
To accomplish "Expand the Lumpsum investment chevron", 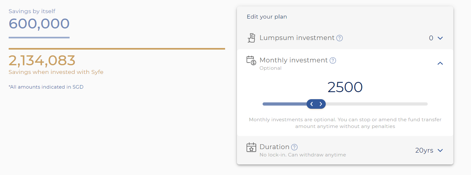I will [440, 38].
